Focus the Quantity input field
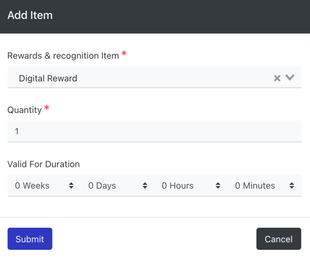Image resolution: width=310 pixels, height=258 pixels. click(155, 131)
